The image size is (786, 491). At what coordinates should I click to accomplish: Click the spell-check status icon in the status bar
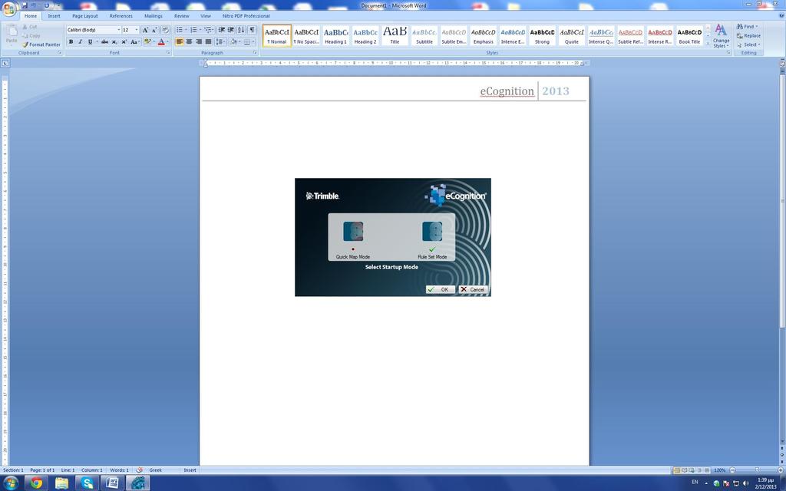140,470
